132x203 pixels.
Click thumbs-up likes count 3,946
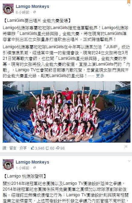(37, 148)
